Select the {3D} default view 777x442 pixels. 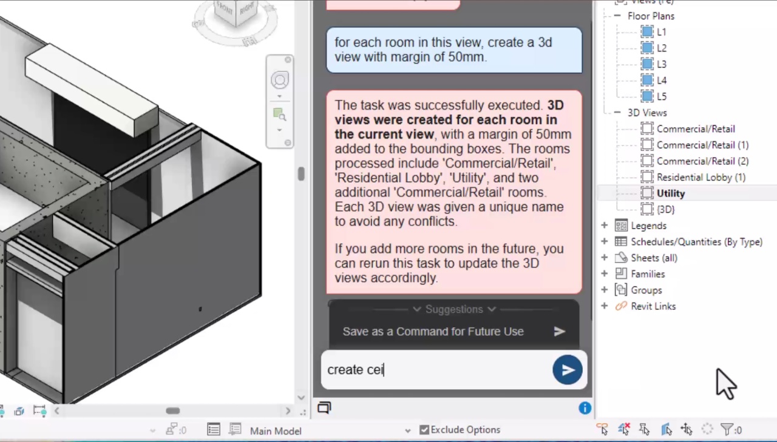665,209
